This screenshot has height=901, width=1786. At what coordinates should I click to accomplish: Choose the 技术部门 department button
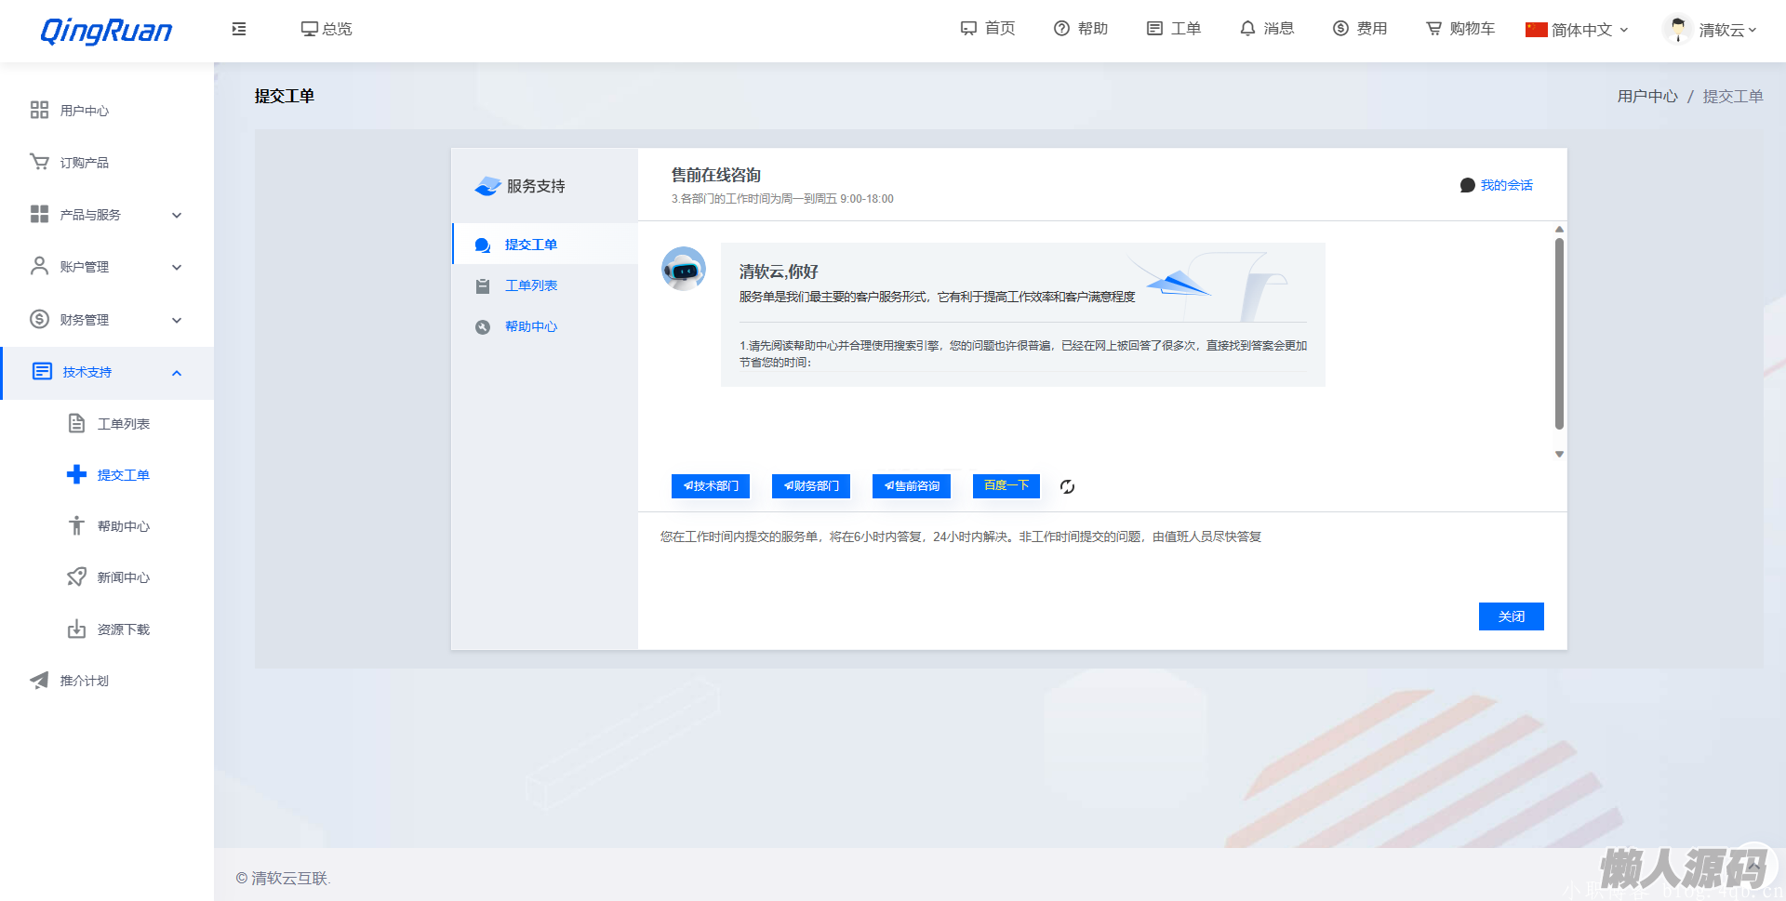711,485
